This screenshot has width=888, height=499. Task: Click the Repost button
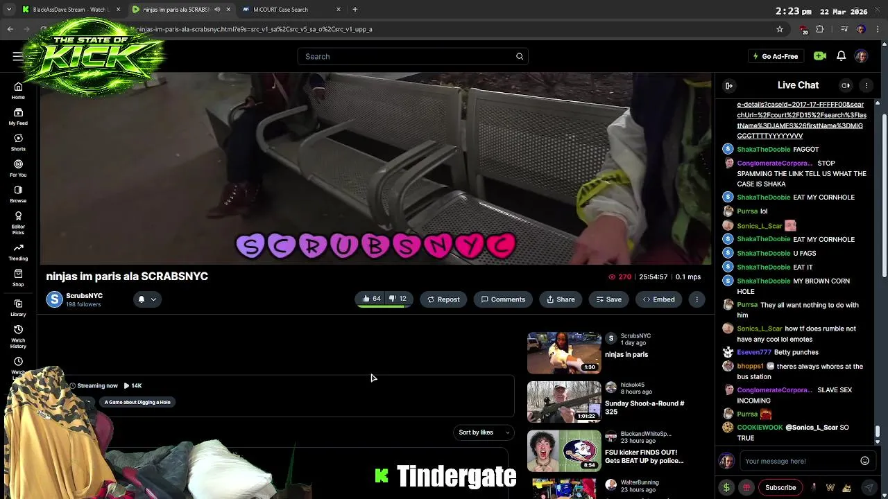tap(443, 299)
